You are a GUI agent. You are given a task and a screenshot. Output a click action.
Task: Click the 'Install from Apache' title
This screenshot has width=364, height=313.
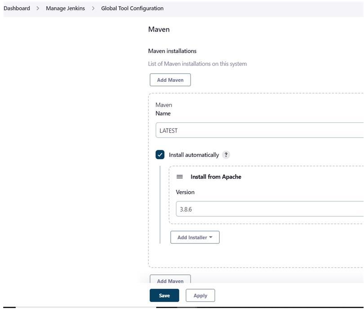[x=216, y=177]
